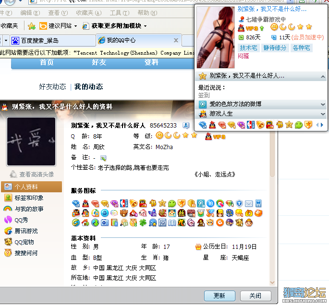Open the 建议网站 dropdown in favorites bar
Image resolution: width=329 pixels, height=305 pixels.
[x=75, y=26]
